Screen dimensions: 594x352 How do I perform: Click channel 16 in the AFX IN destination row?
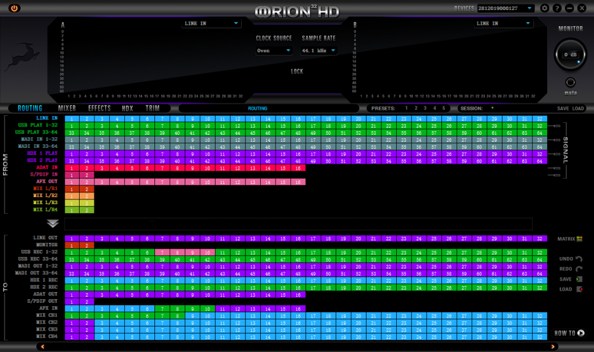click(x=298, y=309)
